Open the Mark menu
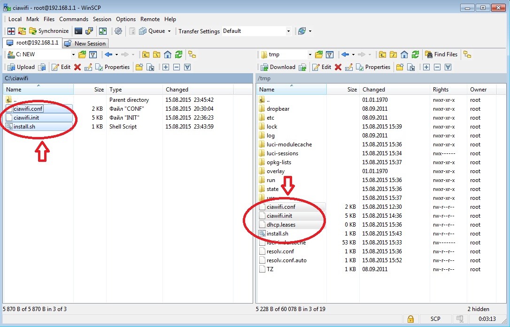This screenshot has height=327, width=510. [x=32, y=19]
